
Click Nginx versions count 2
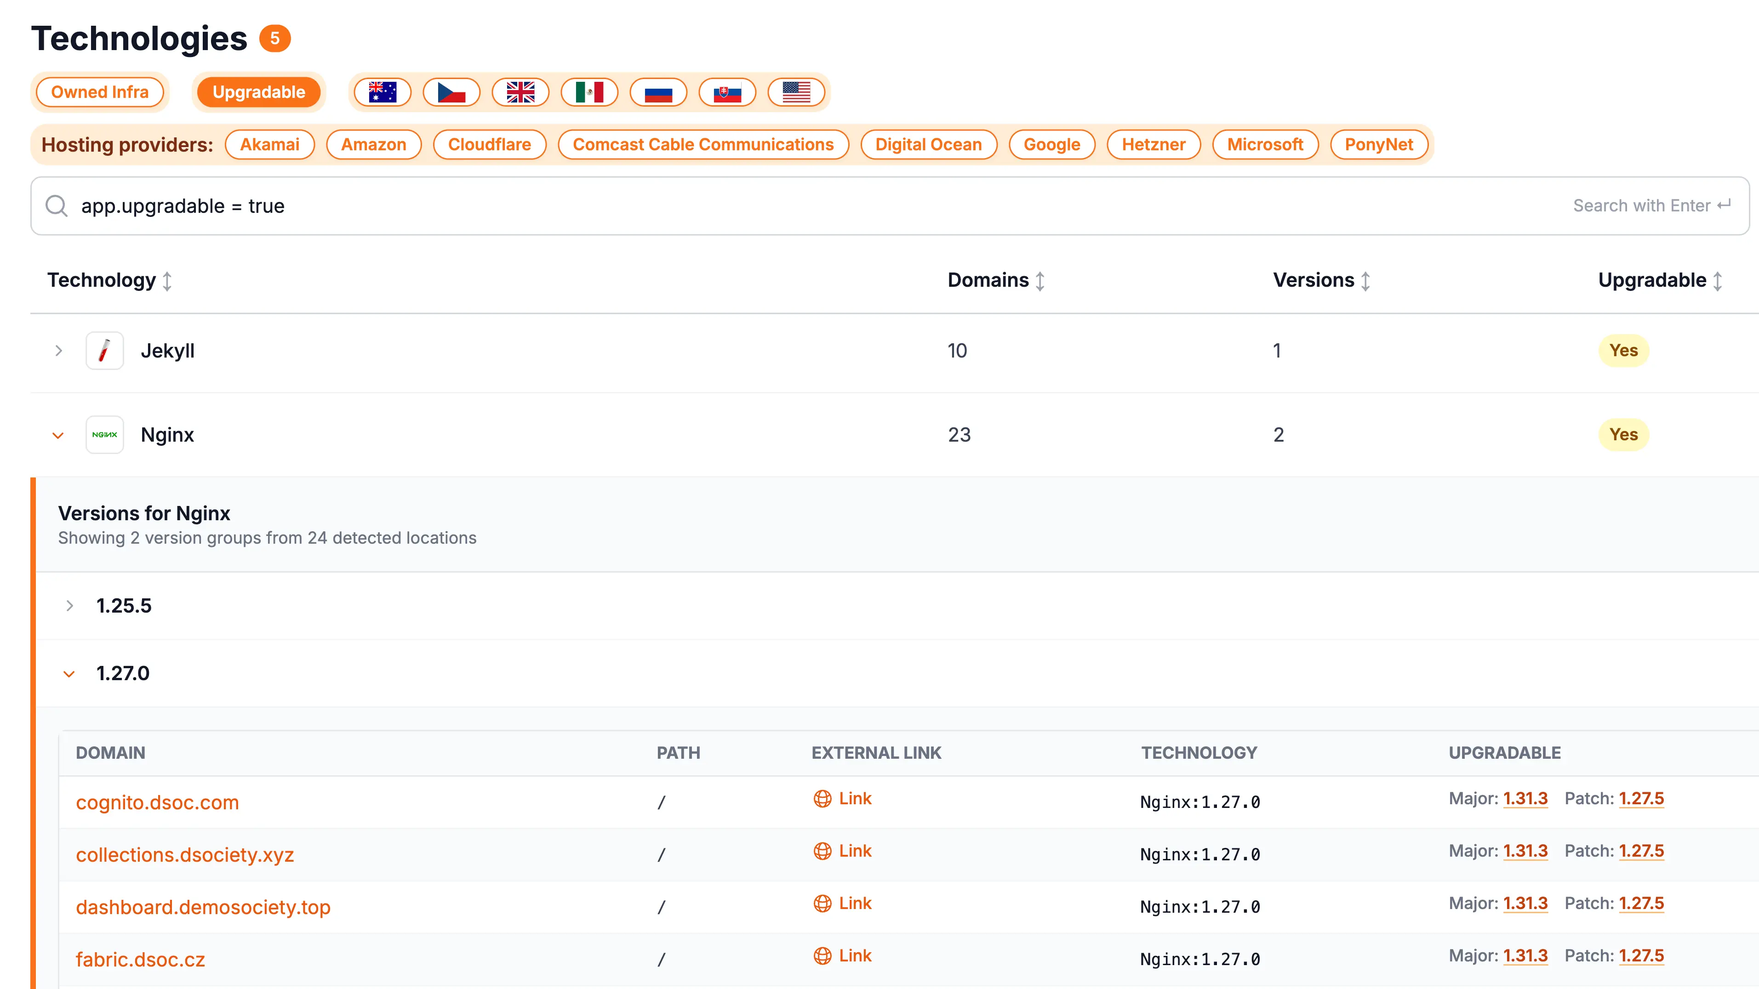[x=1278, y=435]
